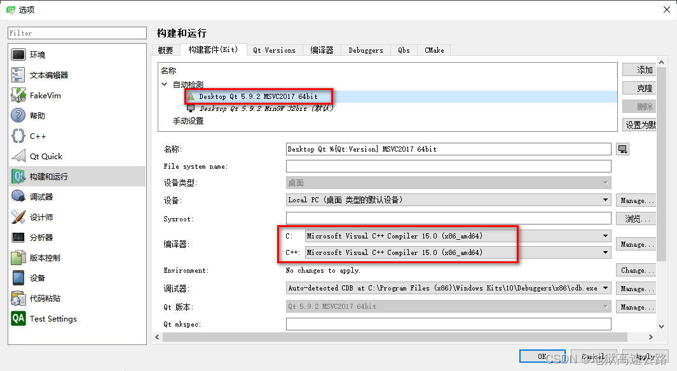677x371 pixels.
Task: Select the 手动设置 tree row
Action: (188, 121)
